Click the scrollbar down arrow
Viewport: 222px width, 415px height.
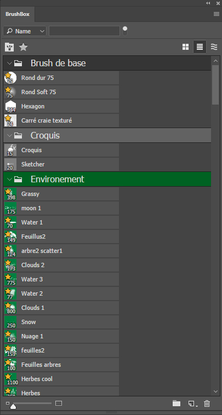(215, 391)
